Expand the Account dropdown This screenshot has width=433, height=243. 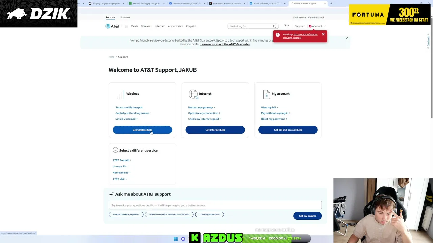(x=317, y=26)
